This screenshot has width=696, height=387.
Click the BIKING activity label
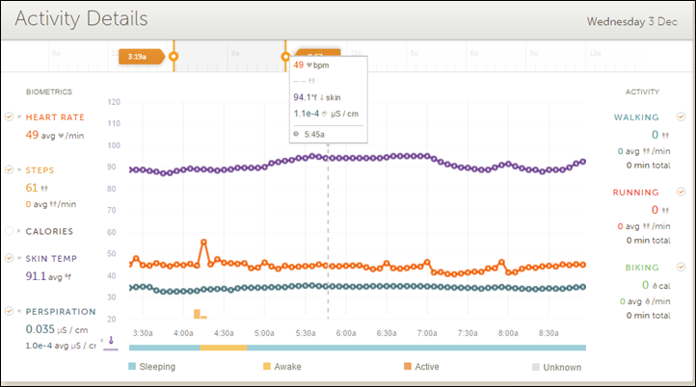pos(642,268)
